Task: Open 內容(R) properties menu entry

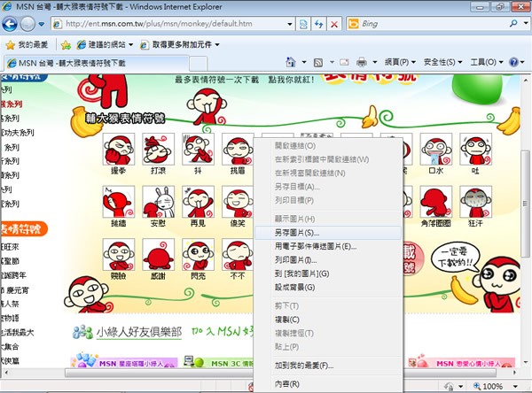Action: (328, 384)
